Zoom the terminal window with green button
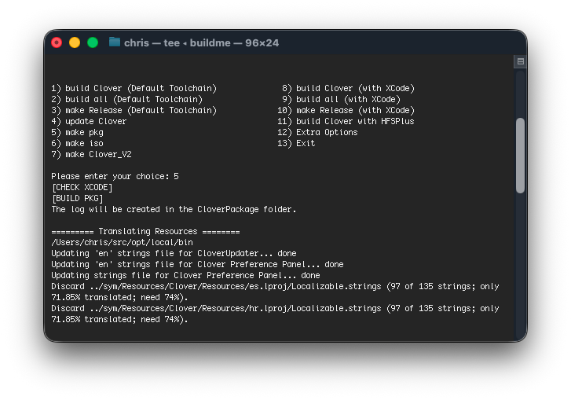Image resolution: width=571 pixels, height=400 pixels. (x=93, y=42)
